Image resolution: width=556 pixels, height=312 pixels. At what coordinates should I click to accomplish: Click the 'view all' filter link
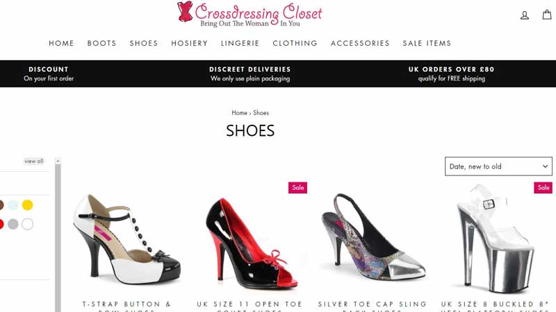33,161
